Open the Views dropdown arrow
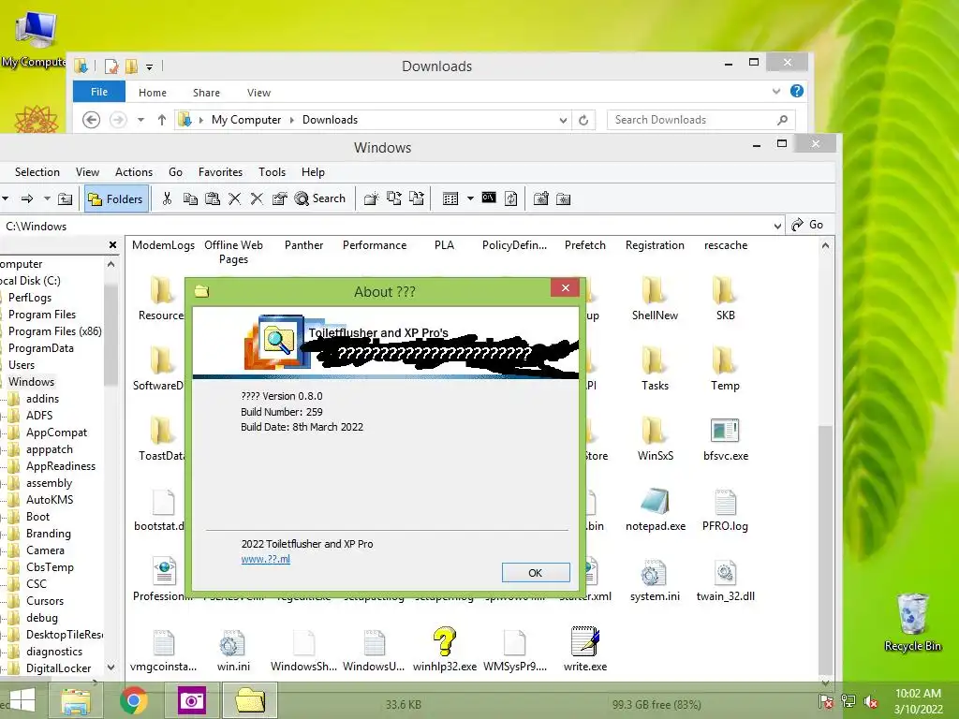The height and width of the screenshot is (719, 959). (x=470, y=198)
